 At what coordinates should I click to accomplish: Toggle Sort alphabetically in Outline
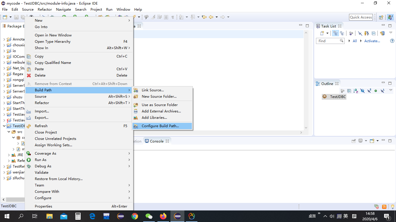(356, 91)
